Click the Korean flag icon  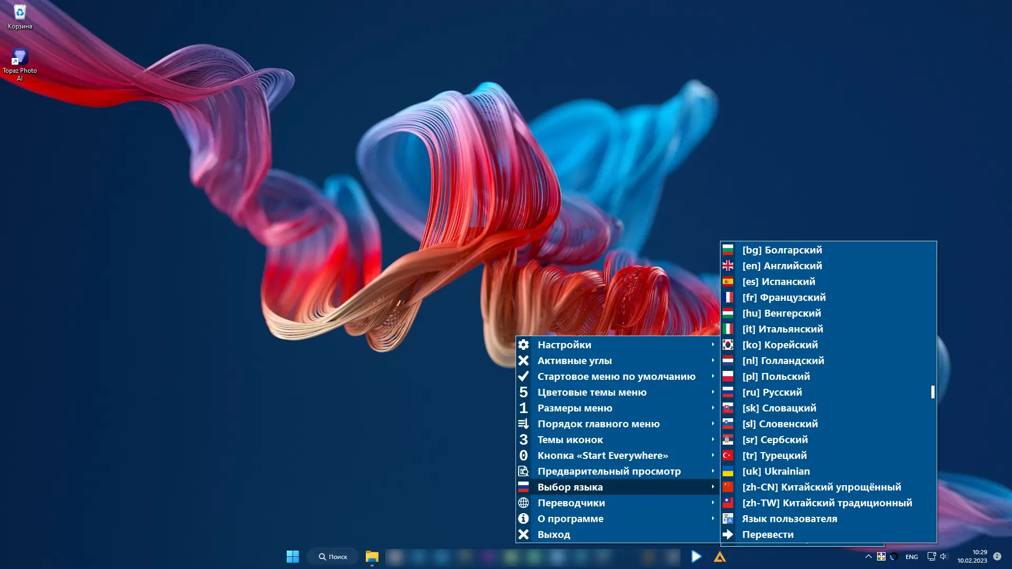[728, 345]
